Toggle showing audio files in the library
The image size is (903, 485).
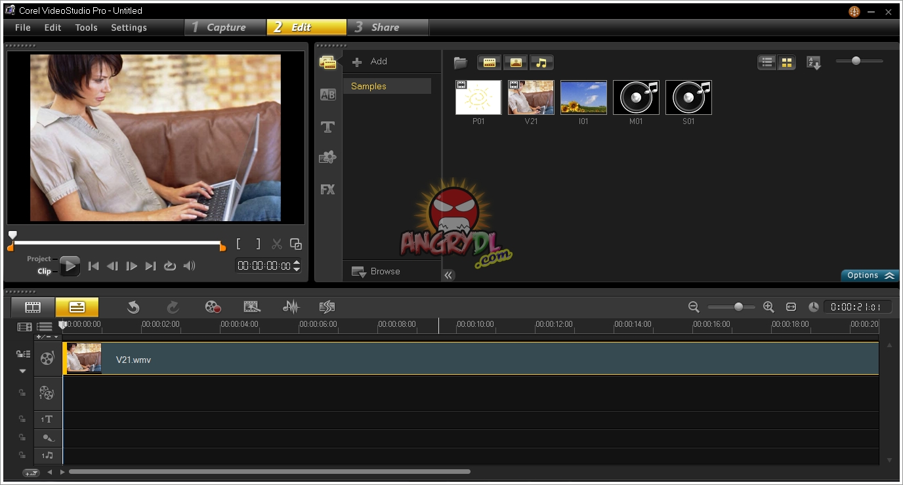pos(541,63)
